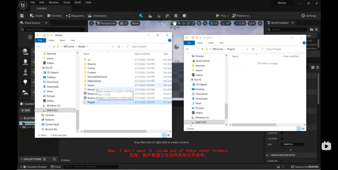
Task: Go up one folder level in Blaster Explorer
Action: (54, 47)
